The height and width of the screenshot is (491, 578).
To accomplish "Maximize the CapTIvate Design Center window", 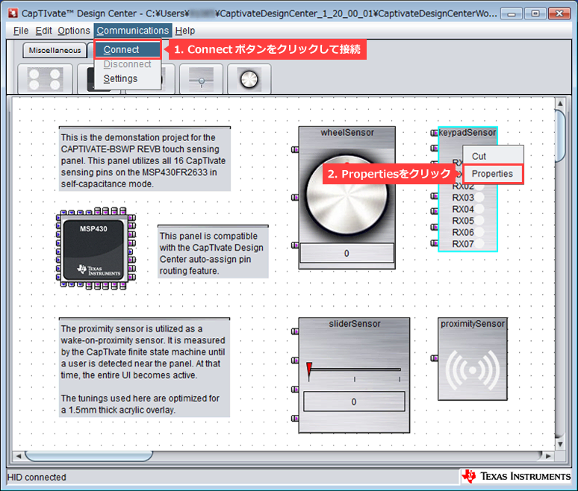I will 535,13.
